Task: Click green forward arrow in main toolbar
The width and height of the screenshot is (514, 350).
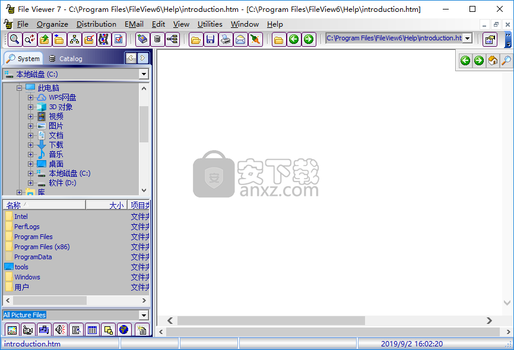Action: [309, 40]
